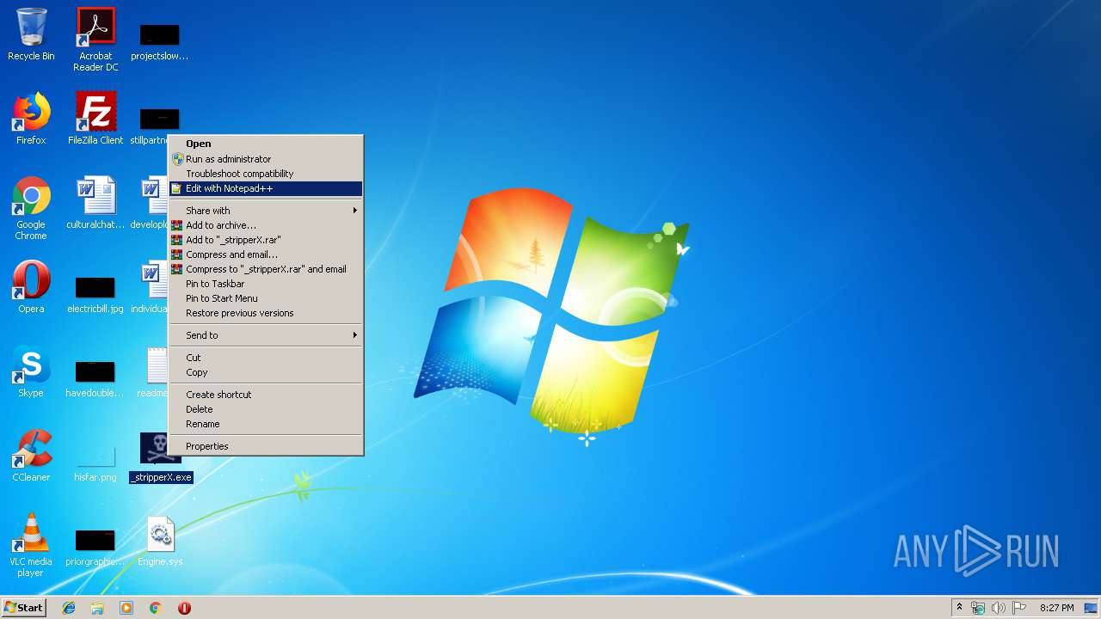
Task: Launch Opera from the taskbar
Action: coord(184,608)
